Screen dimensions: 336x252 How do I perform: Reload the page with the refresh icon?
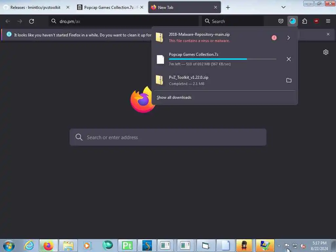pyautogui.click(x=31, y=21)
